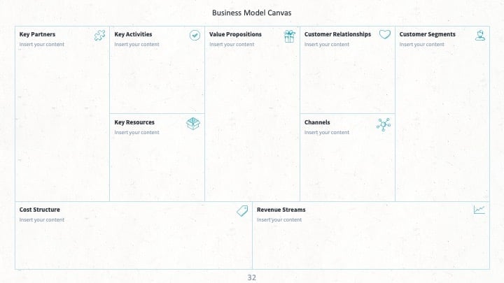Image resolution: width=504 pixels, height=283 pixels.
Task: Select the Cost Structure heading
Action: click(x=39, y=210)
